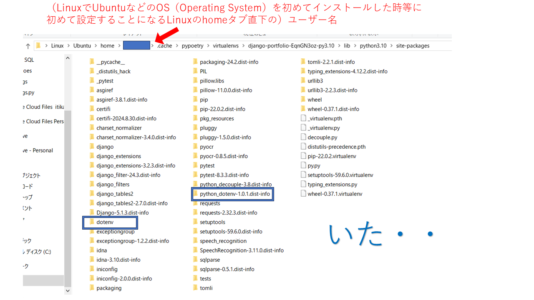Click the certifi folder icon
Viewport: 534px width, 300px height.
point(92,109)
